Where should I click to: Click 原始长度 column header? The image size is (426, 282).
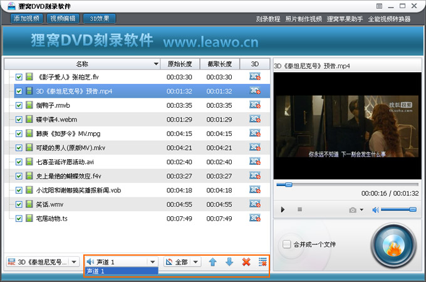(x=180, y=64)
